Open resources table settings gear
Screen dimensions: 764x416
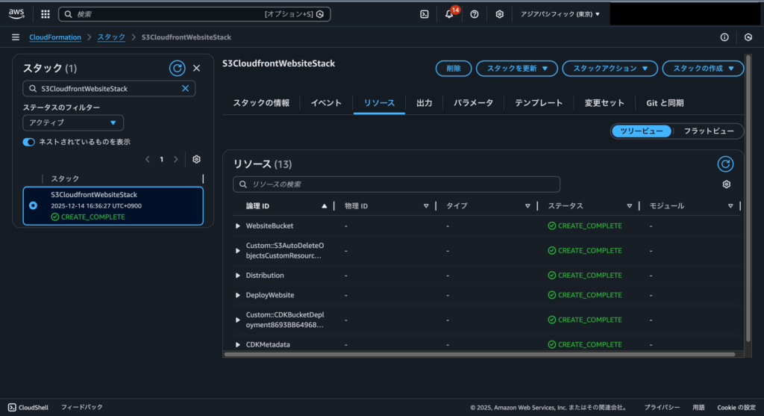[x=726, y=184]
